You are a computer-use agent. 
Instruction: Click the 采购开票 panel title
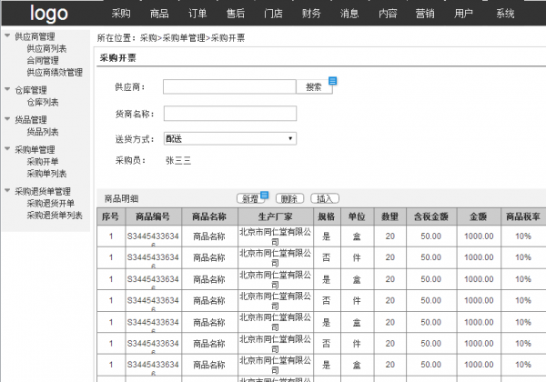pos(118,57)
